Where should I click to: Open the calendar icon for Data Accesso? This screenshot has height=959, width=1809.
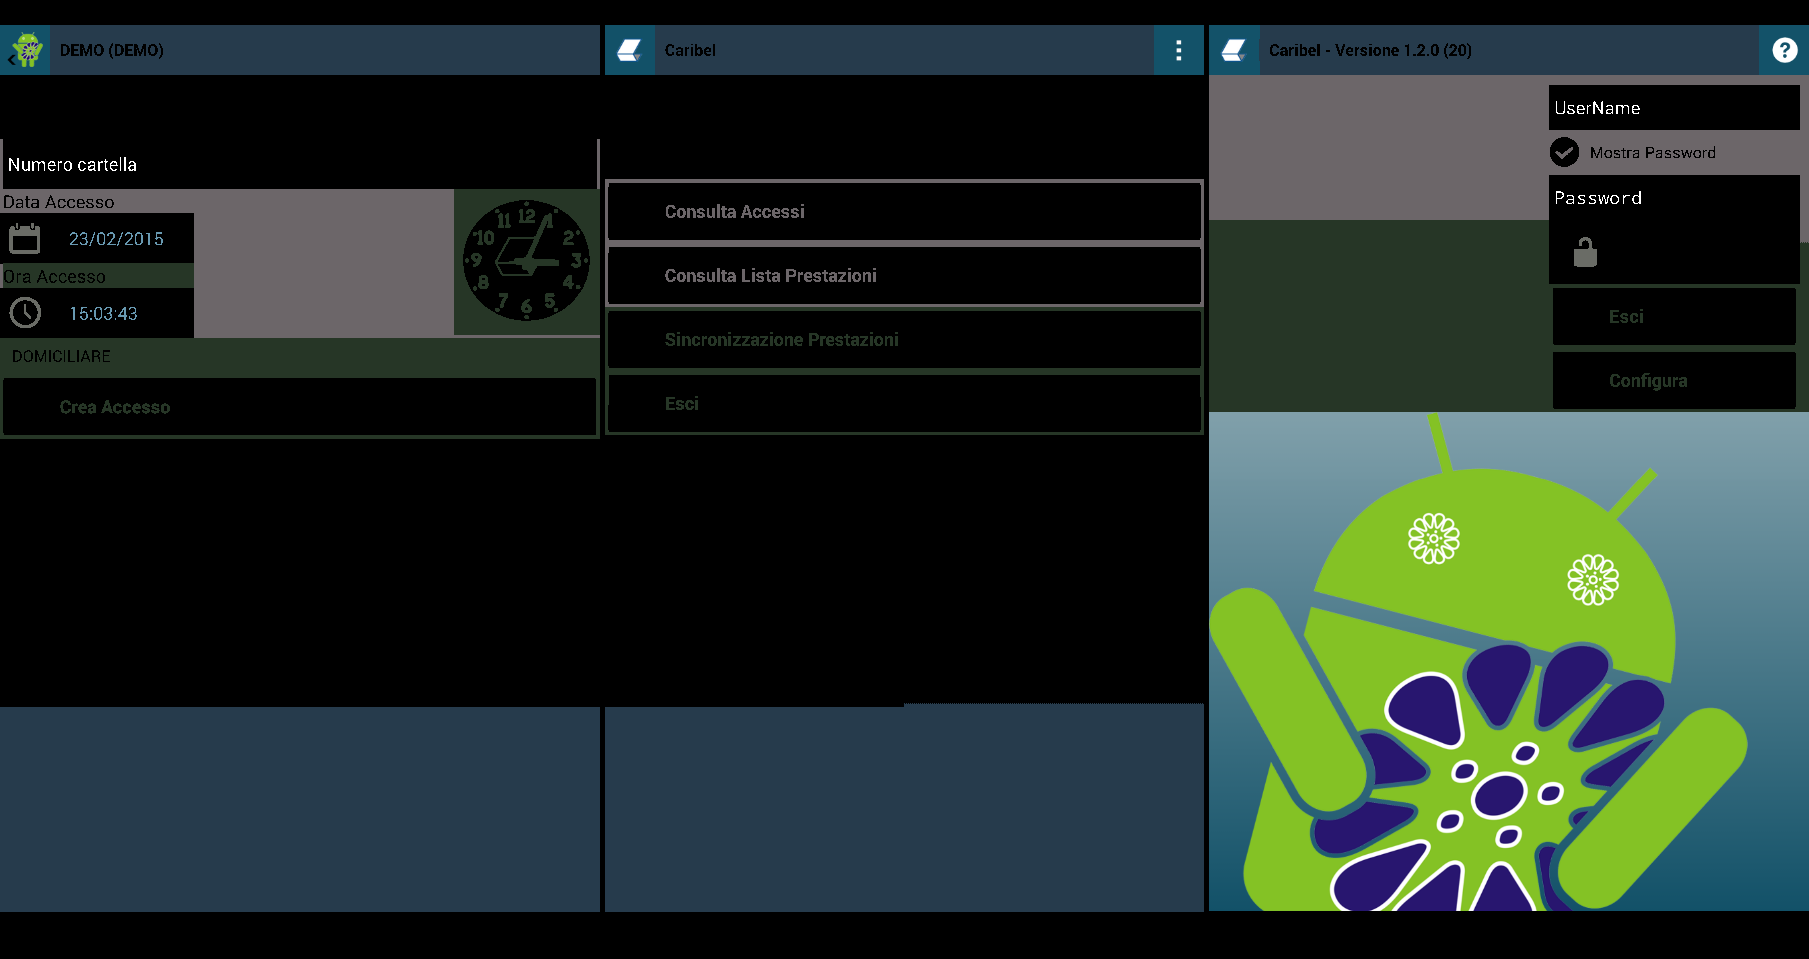point(25,239)
